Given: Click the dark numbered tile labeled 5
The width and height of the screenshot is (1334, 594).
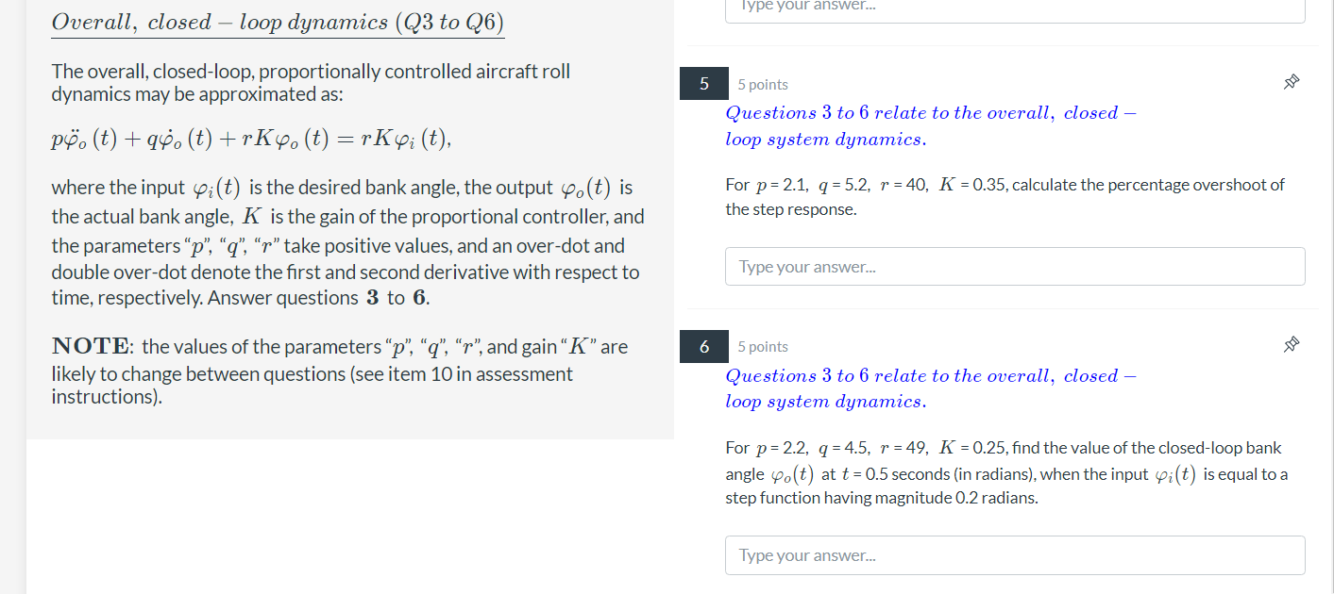Looking at the screenshot, I should (x=703, y=83).
